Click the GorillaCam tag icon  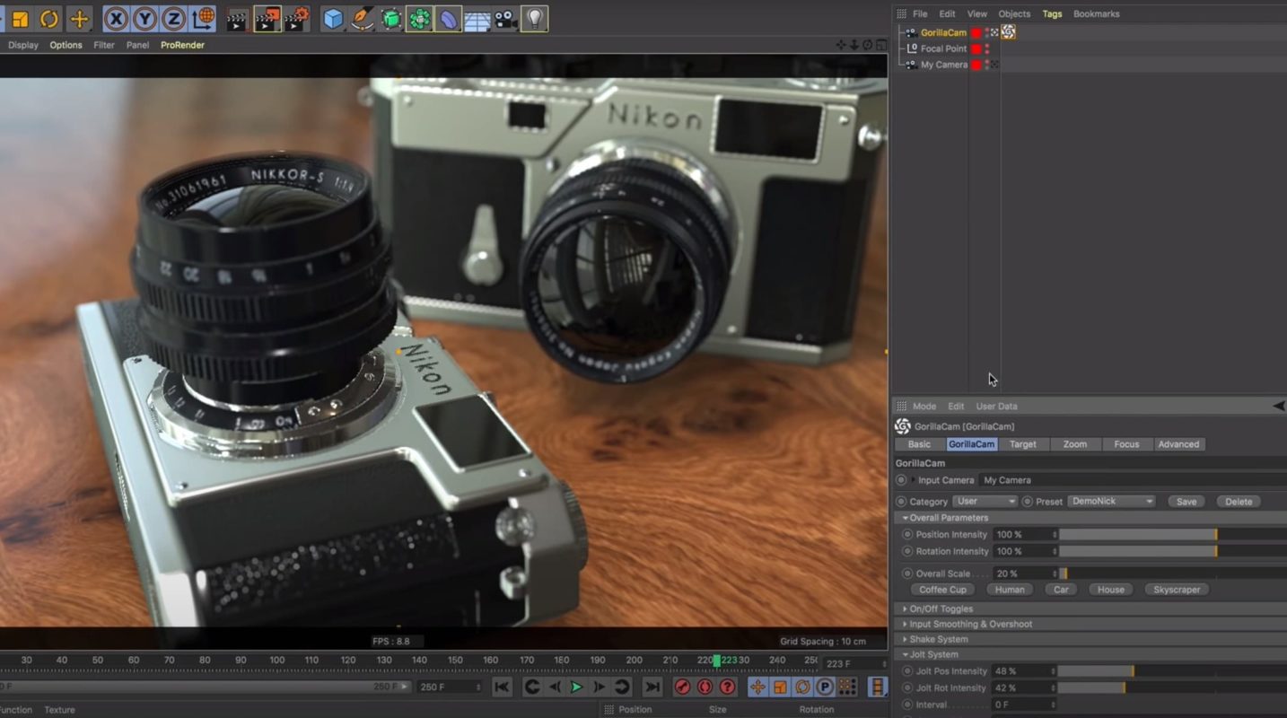1008,32
